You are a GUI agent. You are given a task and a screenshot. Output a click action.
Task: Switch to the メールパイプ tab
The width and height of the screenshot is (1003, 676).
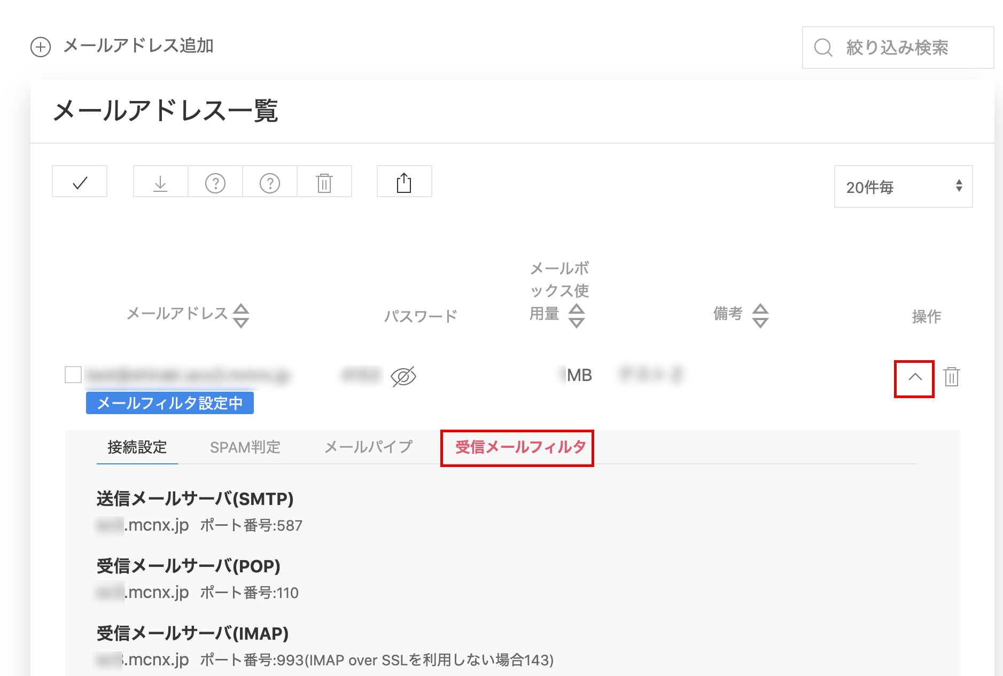(x=369, y=447)
